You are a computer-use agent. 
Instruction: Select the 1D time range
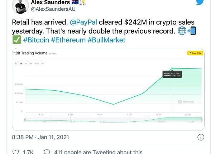[x=15, y=63]
